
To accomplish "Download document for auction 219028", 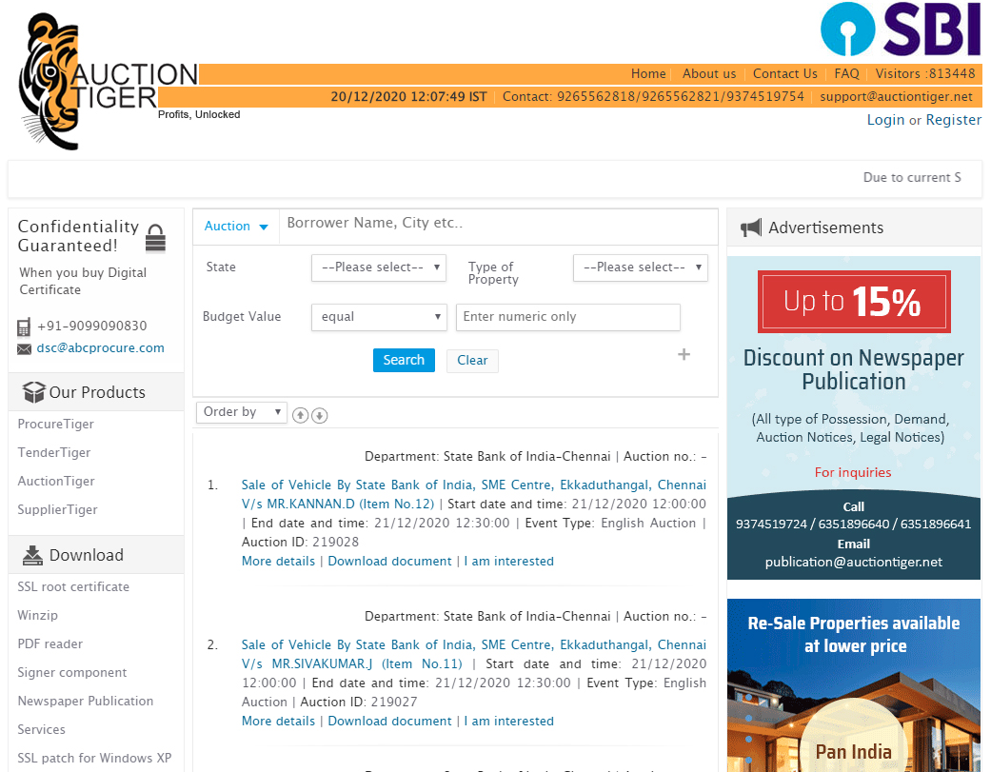I will (390, 561).
